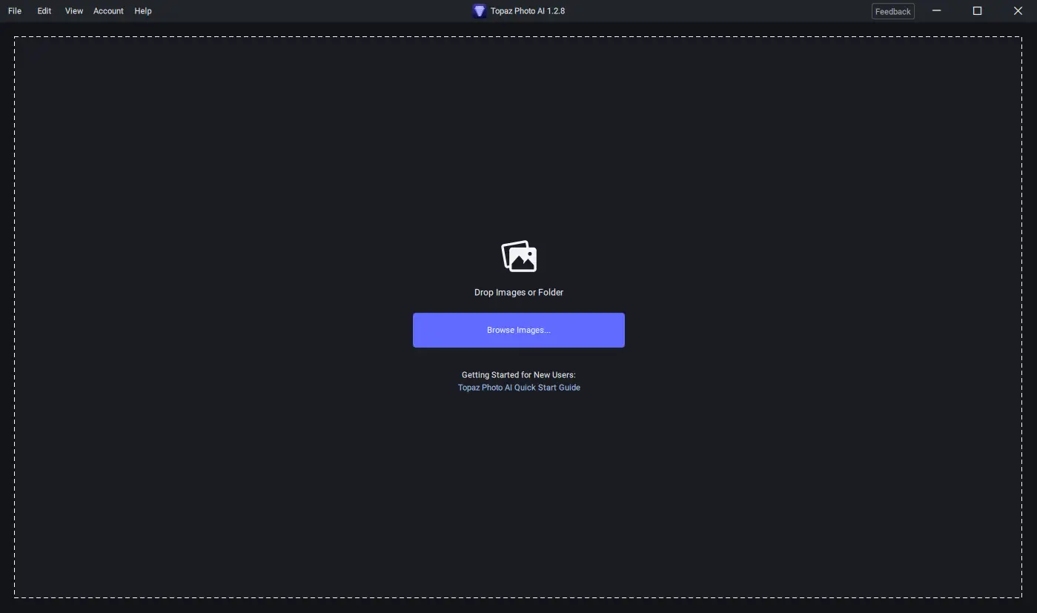The image size is (1037, 613).
Task: Open the Account menu
Action: pyautogui.click(x=108, y=11)
